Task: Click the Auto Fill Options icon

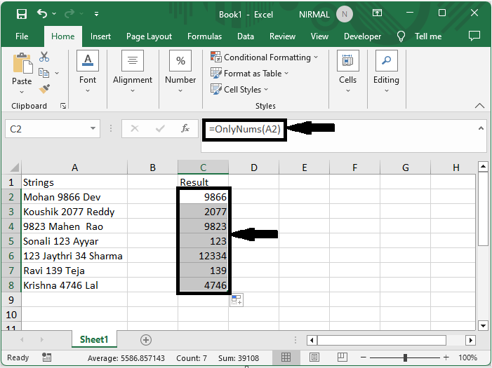Action: (237, 300)
